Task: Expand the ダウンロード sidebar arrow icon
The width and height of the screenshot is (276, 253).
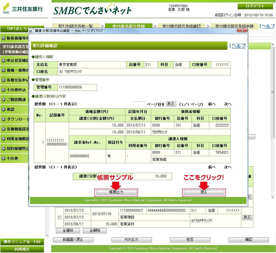Action: (x=4, y=119)
